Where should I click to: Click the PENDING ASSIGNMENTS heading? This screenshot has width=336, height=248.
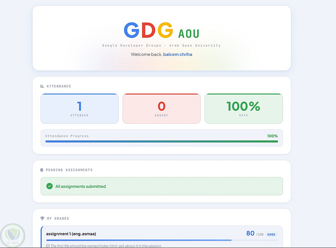[x=69, y=170]
